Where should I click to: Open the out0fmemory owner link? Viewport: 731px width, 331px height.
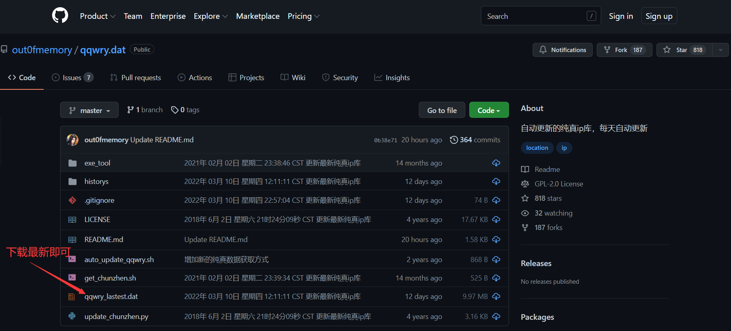coord(42,50)
